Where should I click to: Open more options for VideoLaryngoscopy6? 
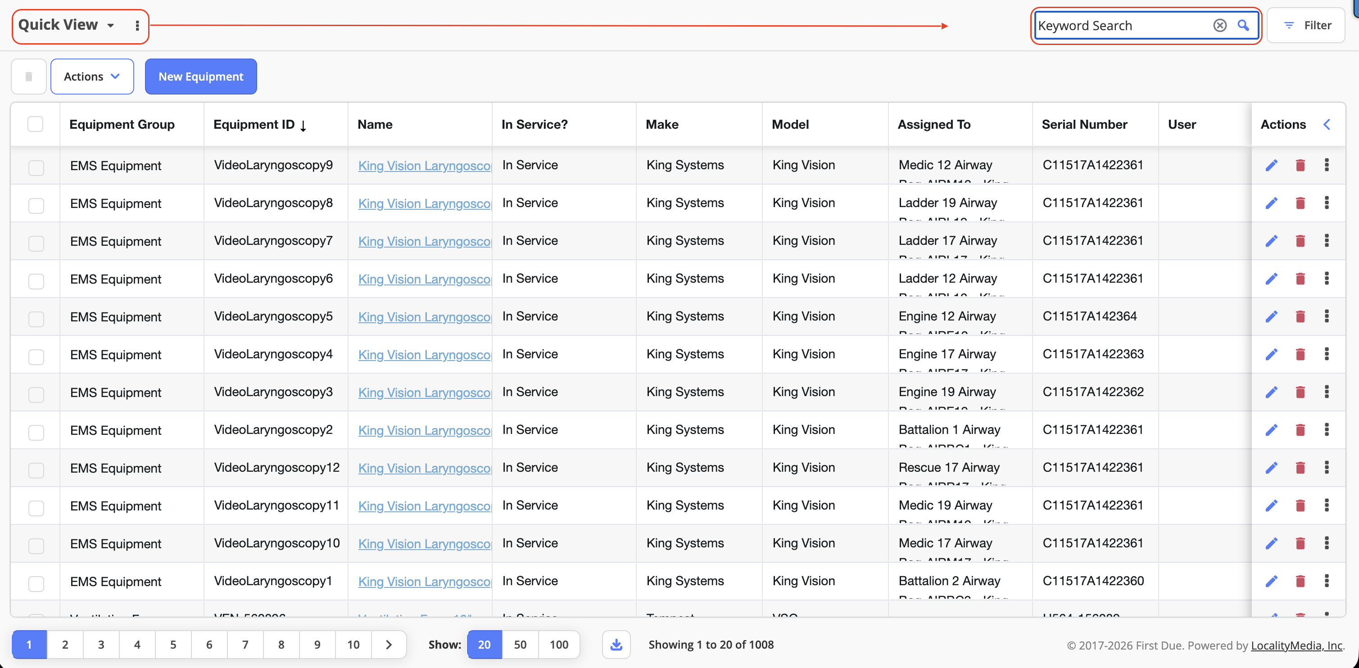pos(1327,278)
